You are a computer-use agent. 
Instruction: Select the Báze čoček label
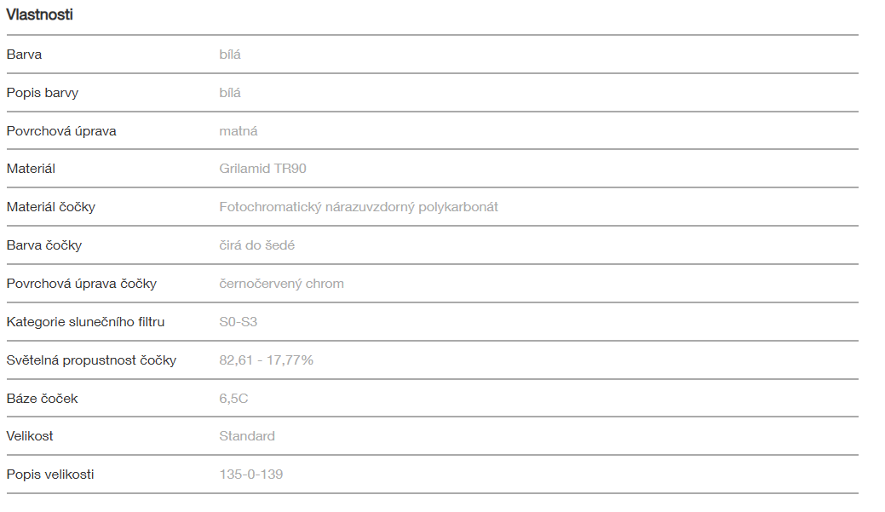[42, 399]
